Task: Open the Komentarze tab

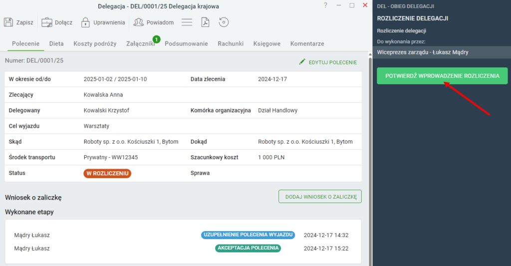Action: (x=307, y=44)
